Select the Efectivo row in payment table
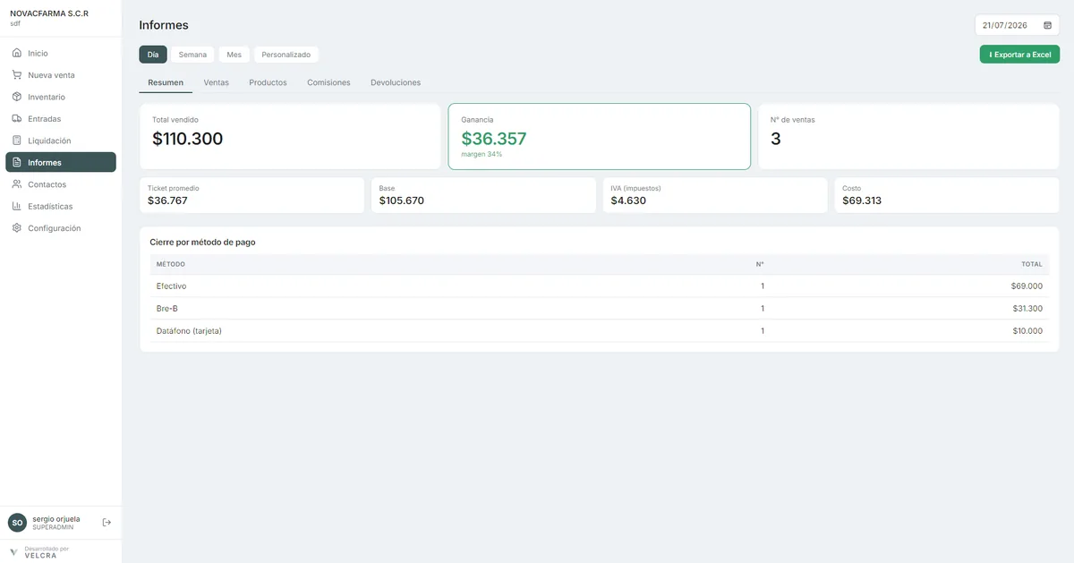The image size is (1074, 563). point(600,286)
